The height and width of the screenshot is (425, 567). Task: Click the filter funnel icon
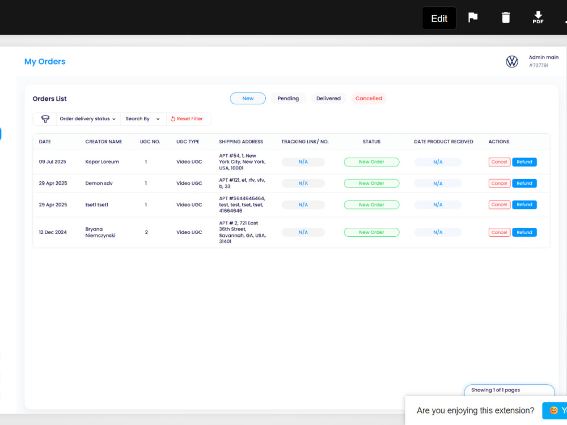tap(45, 119)
